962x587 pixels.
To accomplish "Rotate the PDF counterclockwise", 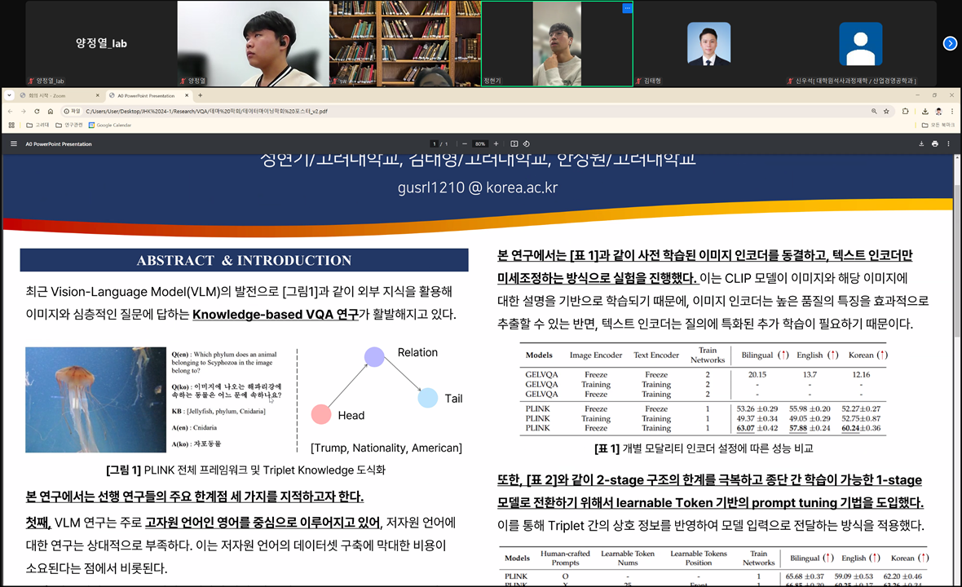I will [x=527, y=144].
